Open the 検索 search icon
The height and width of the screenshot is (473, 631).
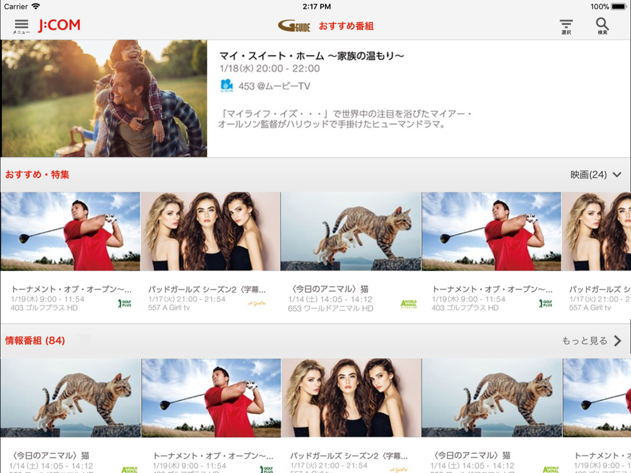(x=602, y=26)
